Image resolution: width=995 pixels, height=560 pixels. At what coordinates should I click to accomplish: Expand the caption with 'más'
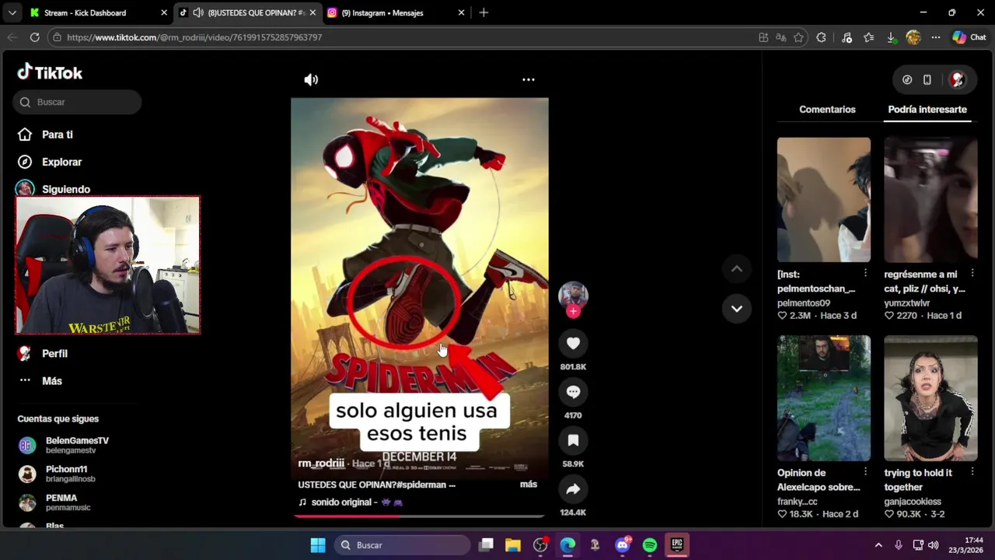[x=529, y=484]
